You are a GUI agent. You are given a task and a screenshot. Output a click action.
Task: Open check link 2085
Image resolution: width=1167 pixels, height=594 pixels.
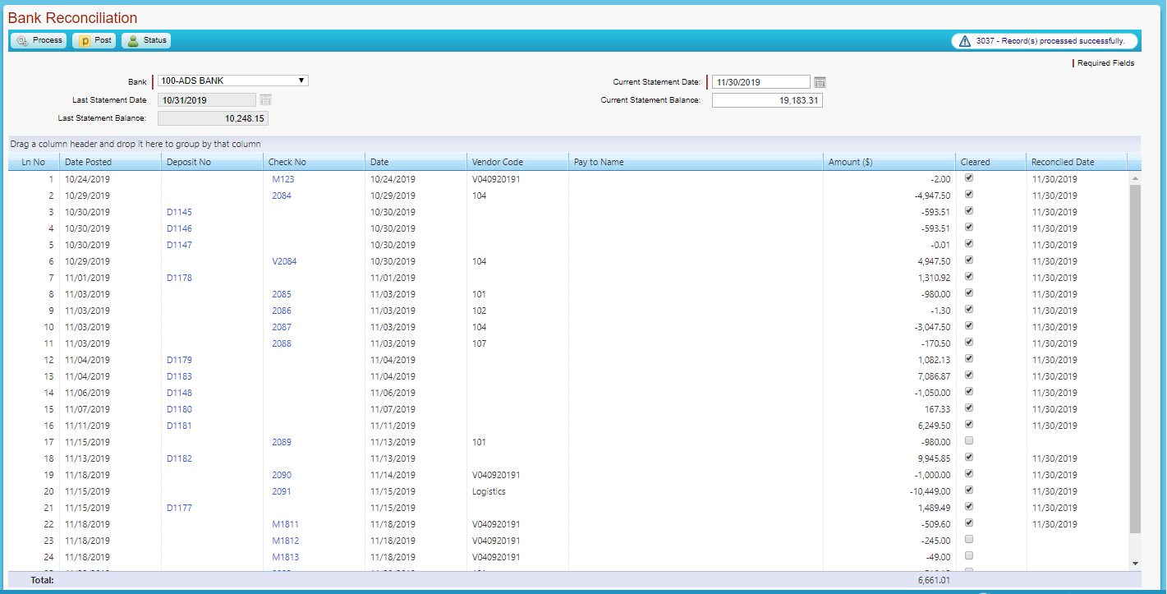(282, 294)
